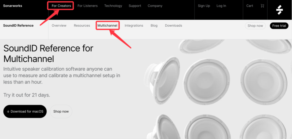Image resolution: width=292 pixels, height=139 pixels.
Task: Switch to the Overview tab
Action: click(59, 26)
